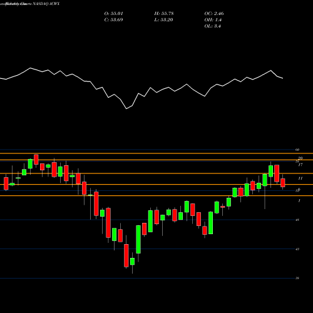
Task: Click the '17' label on the right axis
Action: [x=300, y=165]
